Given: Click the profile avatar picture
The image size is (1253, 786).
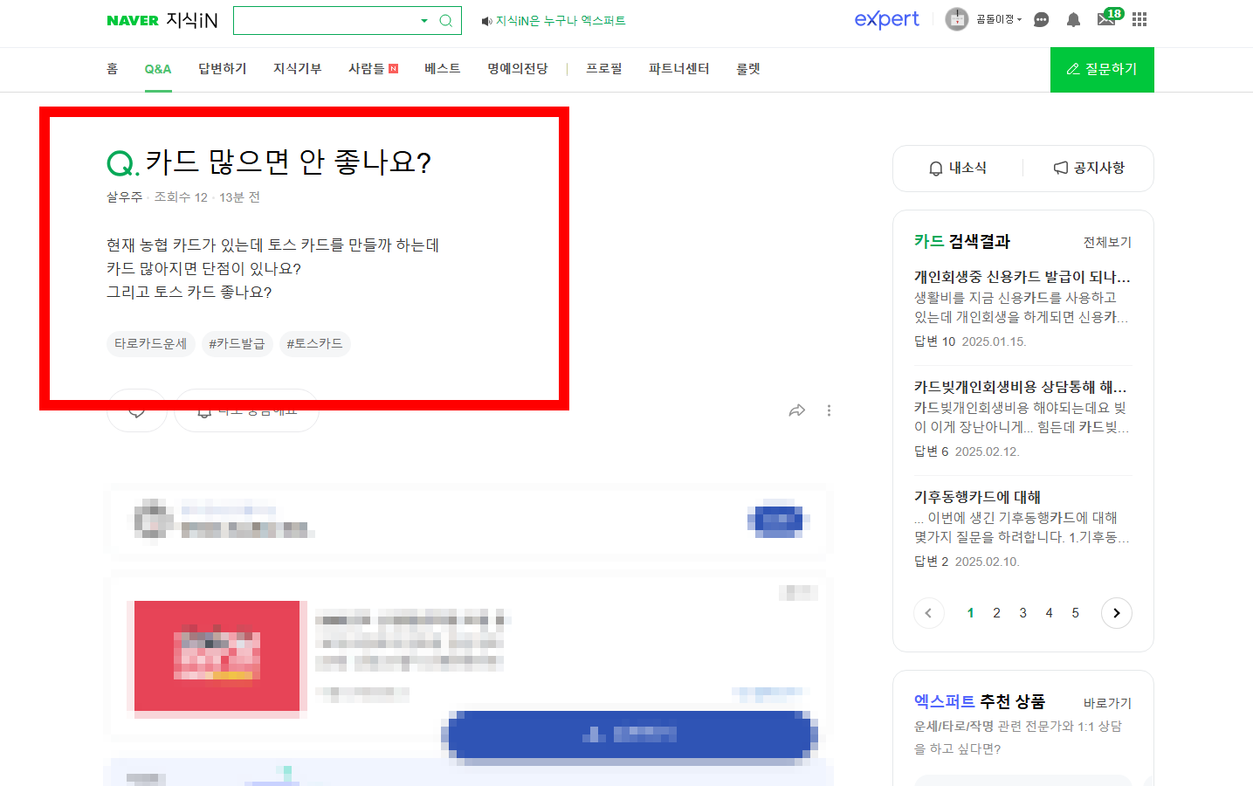Looking at the screenshot, I should (957, 19).
